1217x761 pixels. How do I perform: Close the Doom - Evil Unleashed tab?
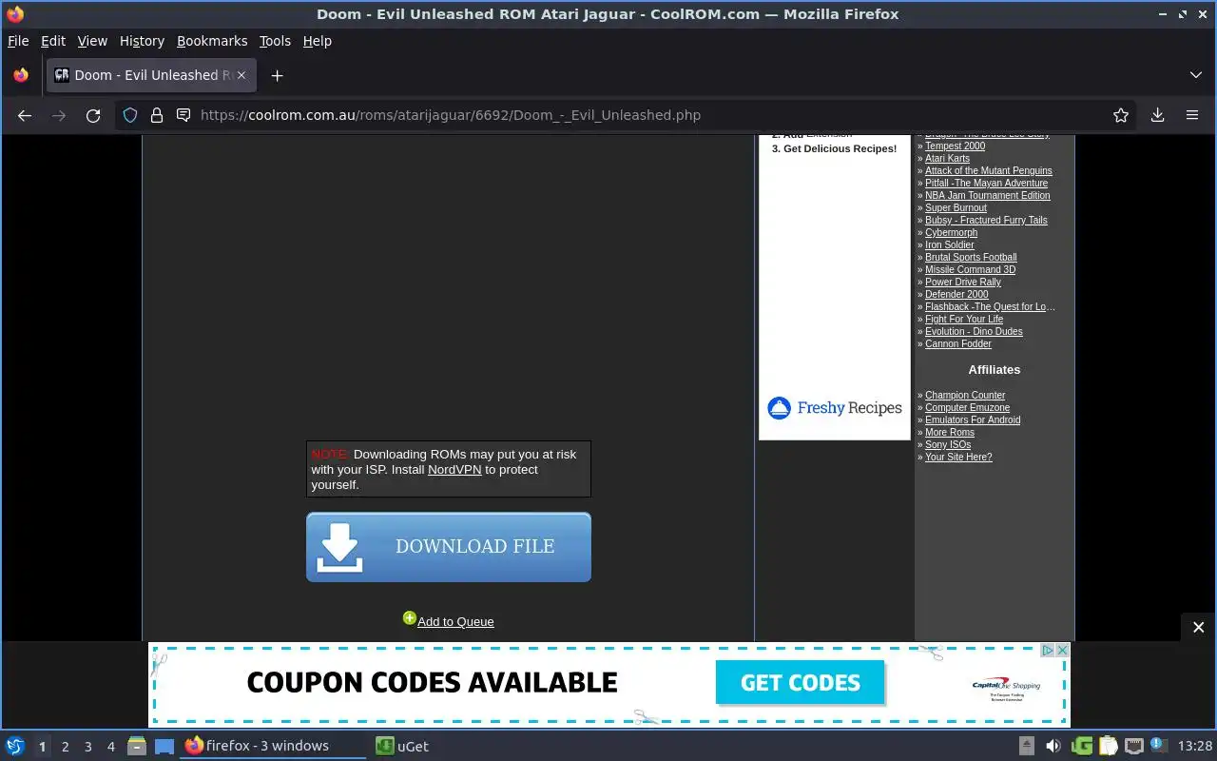241,75
